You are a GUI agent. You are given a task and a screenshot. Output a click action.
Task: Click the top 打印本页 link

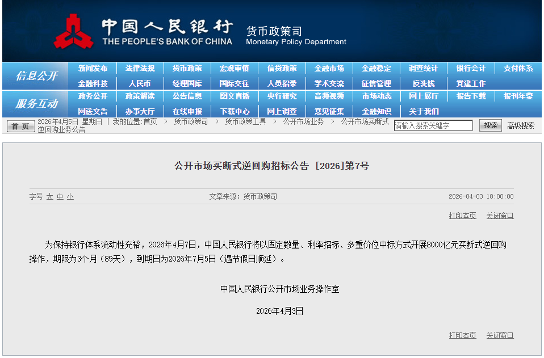462,216
